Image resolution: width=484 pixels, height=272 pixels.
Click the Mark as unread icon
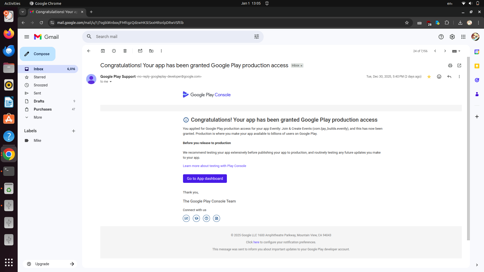[x=140, y=51]
